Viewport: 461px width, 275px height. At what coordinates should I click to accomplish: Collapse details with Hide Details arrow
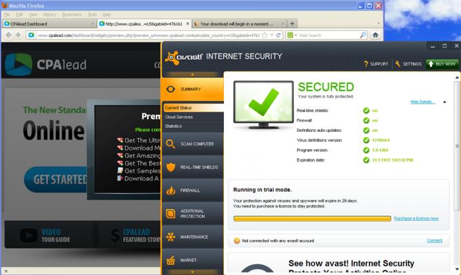(445, 102)
